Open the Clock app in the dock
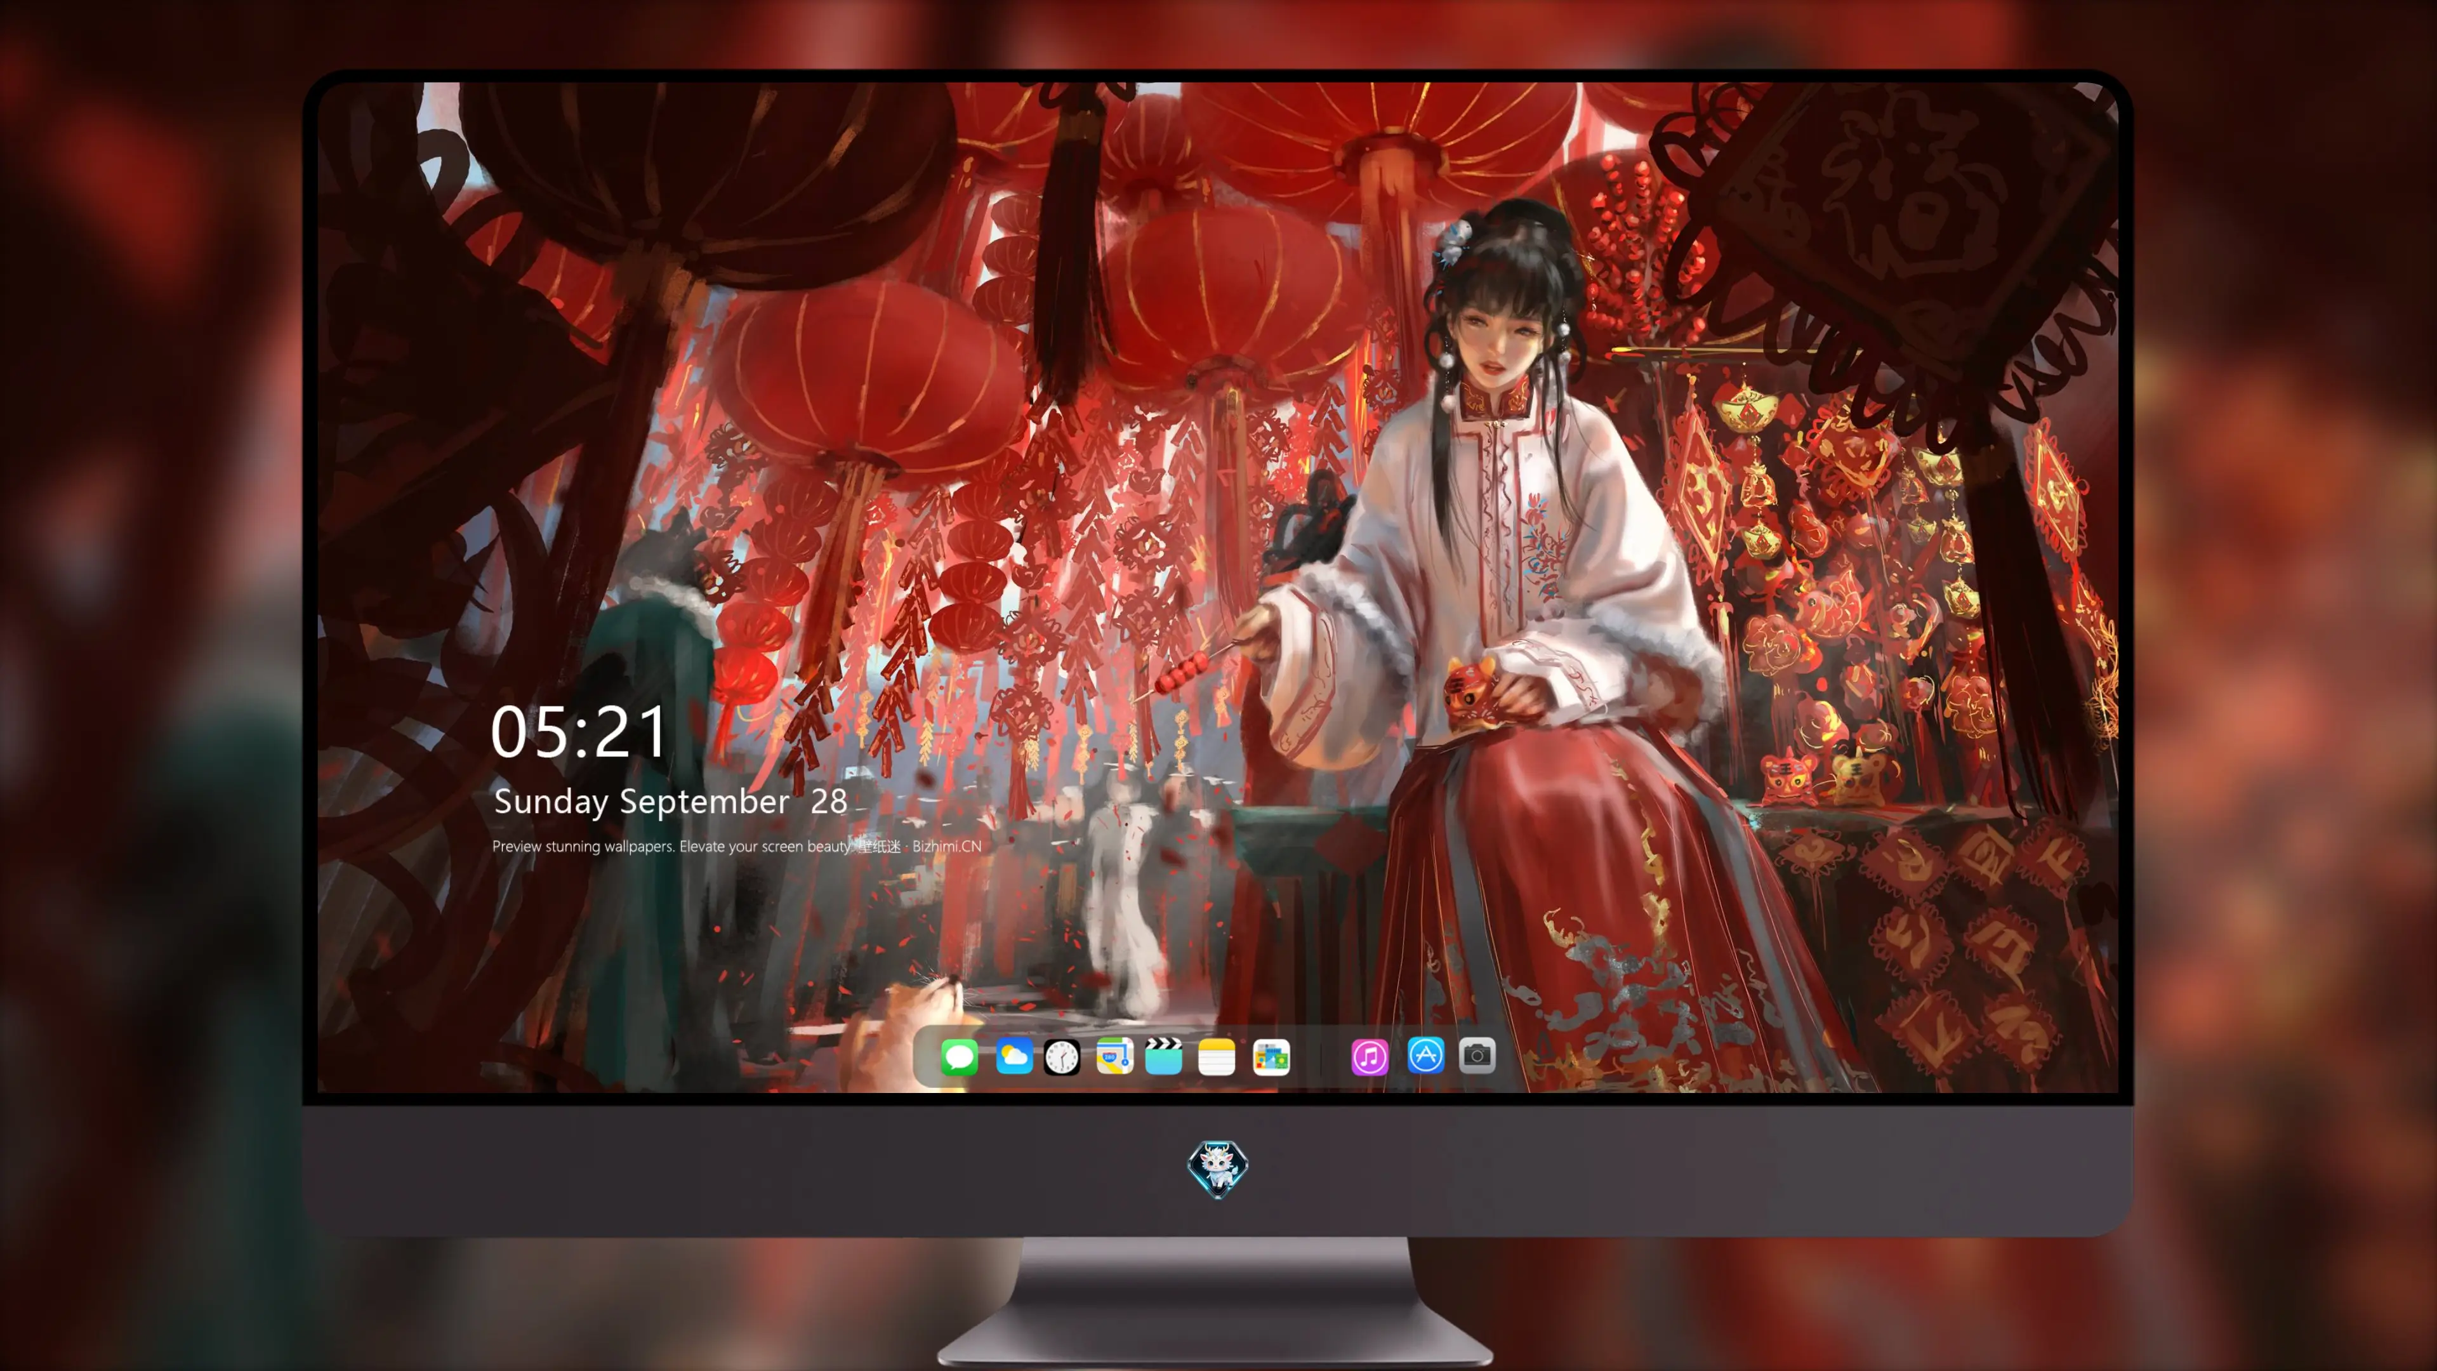2437x1371 pixels. (x=1062, y=1056)
